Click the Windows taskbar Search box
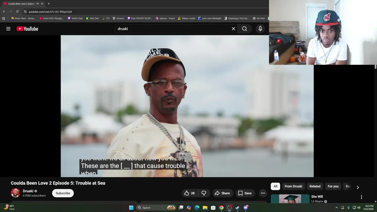The image size is (377, 212). pyautogui.click(x=157, y=208)
